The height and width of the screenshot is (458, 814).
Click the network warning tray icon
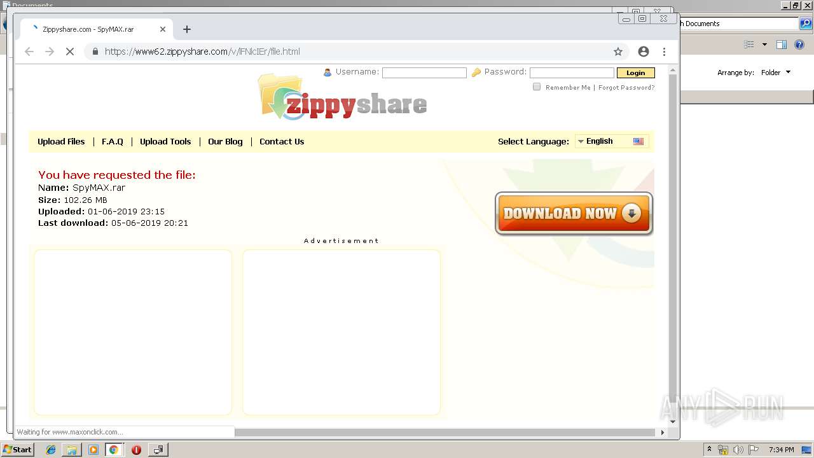pyautogui.click(x=723, y=450)
